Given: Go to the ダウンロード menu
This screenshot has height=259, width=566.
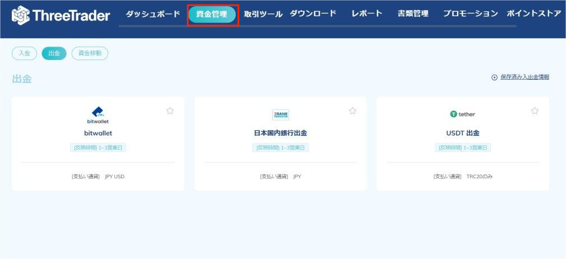Looking at the screenshot, I should coord(313,13).
